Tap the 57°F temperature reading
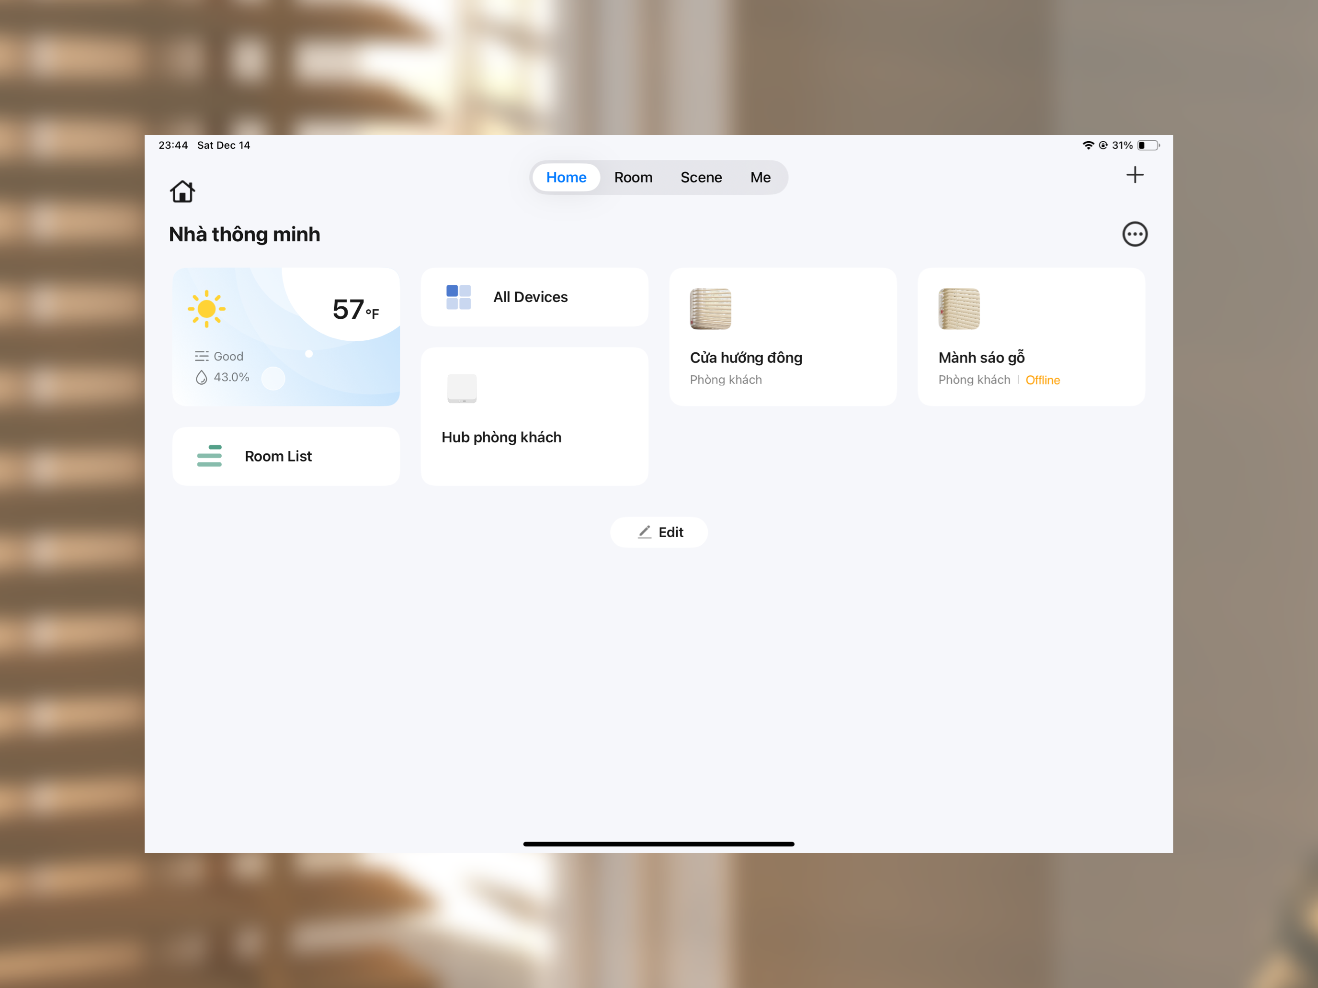Image resolution: width=1318 pixels, height=988 pixels. point(356,310)
